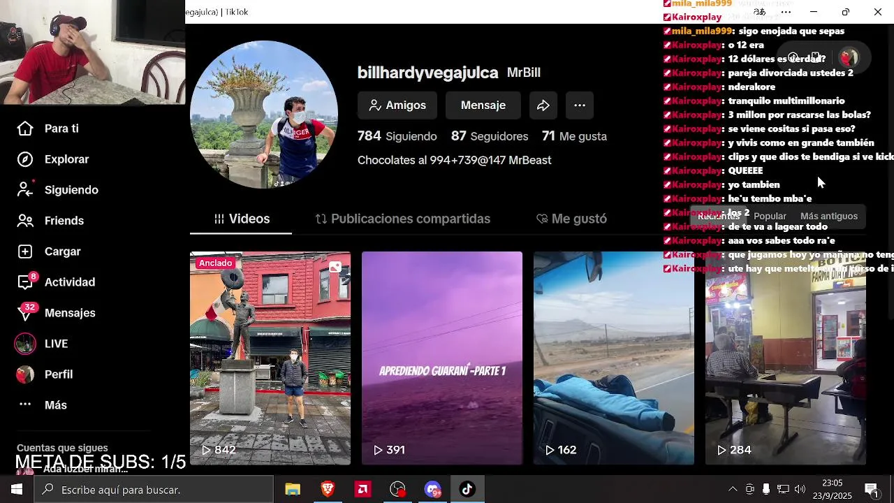Open the volume speaker tray icon
This screenshot has width=894, height=503.
(800, 489)
